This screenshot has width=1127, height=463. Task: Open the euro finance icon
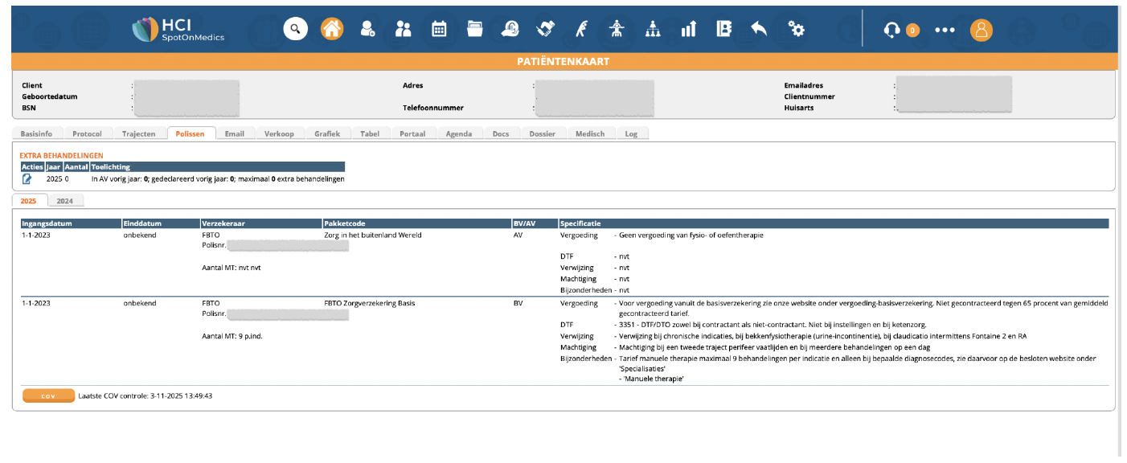pos(510,29)
